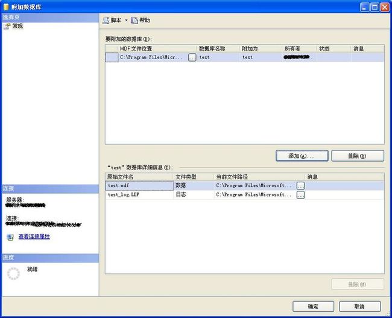The height and width of the screenshot is (318, 392).
Task: Click the MDF path cell C:\Program Files\Micr...
Action: pos(153,57)
